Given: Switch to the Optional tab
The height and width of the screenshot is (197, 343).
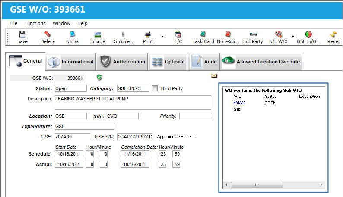Looking at the screenshot, I should point(168,62).
